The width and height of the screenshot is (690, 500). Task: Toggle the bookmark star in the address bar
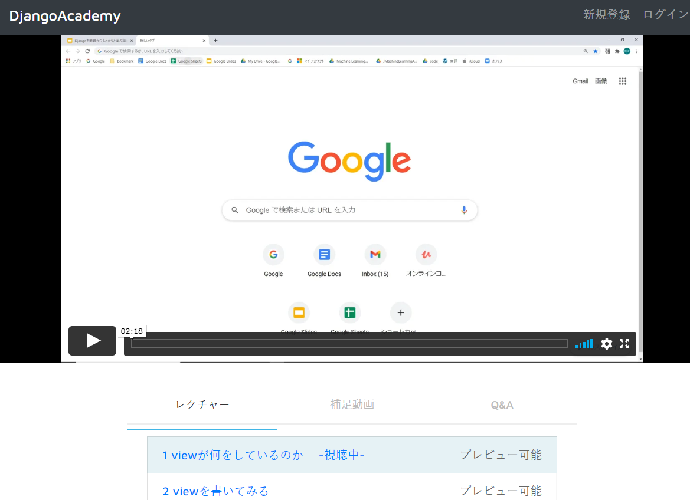(x=595, y=51)
